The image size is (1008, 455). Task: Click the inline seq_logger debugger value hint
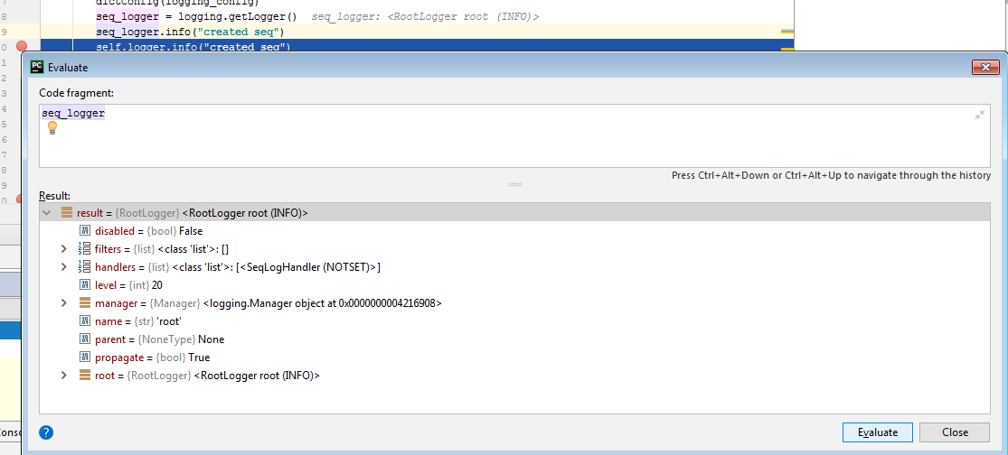(425, 16)
